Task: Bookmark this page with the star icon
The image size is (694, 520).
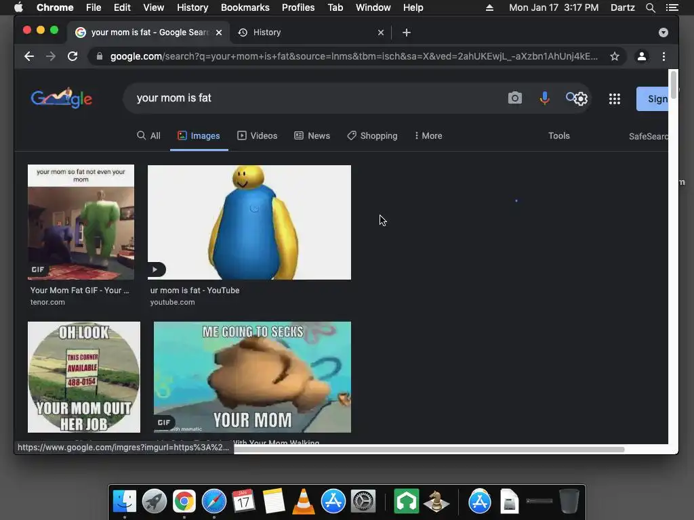Action: [x=614, y=56]
